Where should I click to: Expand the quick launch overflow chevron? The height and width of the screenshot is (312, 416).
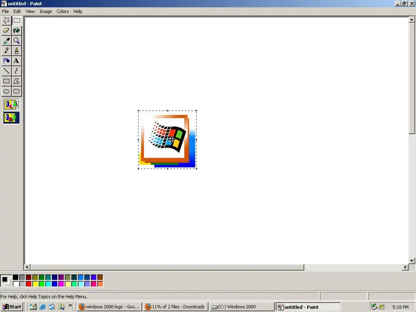pyautogui.click(x=70, y=305)
